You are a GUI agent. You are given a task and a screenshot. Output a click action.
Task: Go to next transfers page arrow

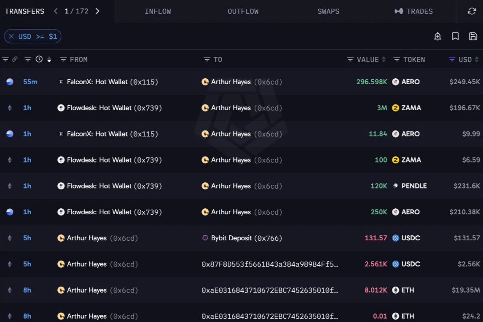click(97, 11)
